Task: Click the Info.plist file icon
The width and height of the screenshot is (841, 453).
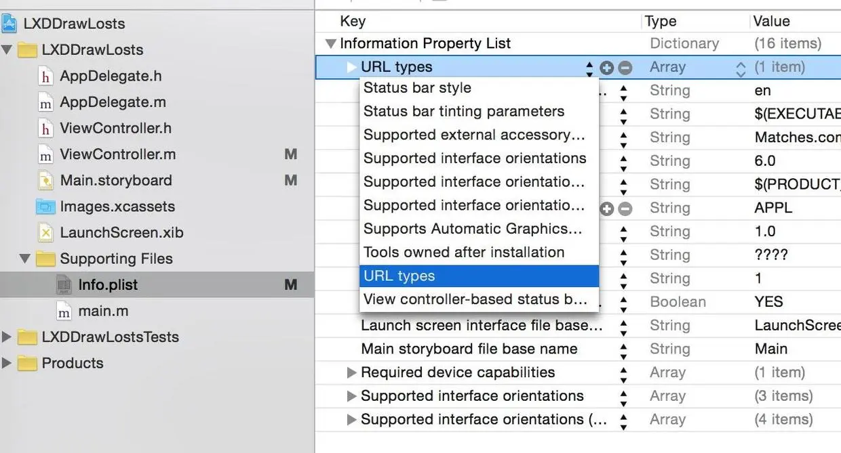Action: click(64, 285)
